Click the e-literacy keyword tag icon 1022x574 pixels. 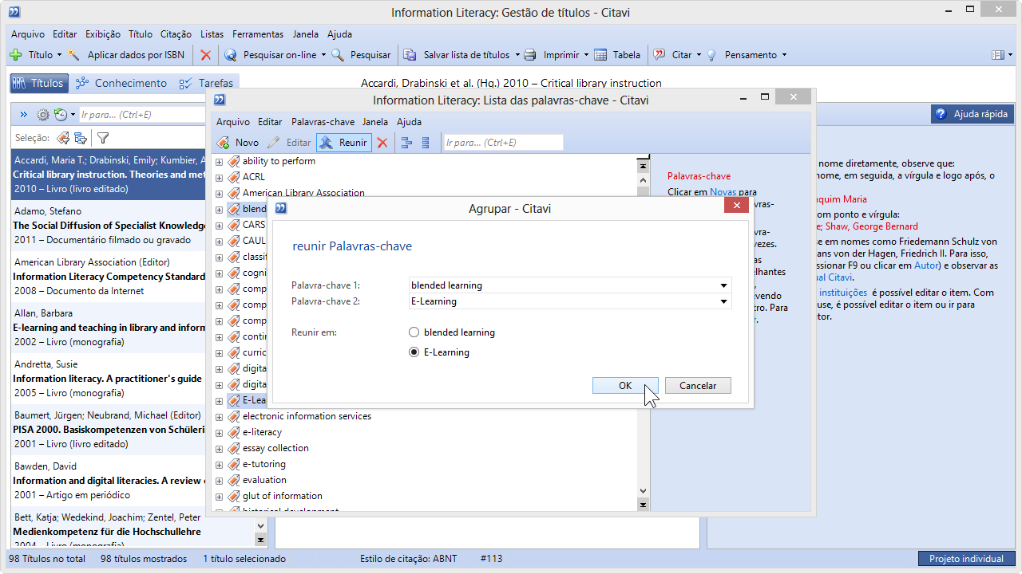point(234,432)
